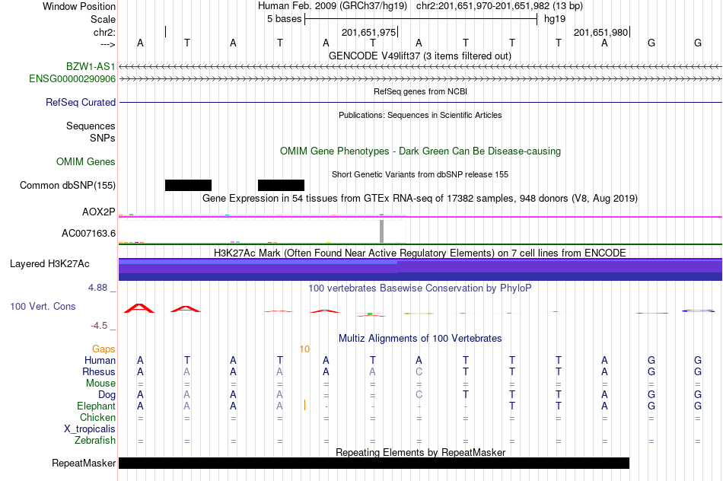The width and height of the screenshot is (723, 481).
Task: Select the Human species label
Action: click(x=100, y=361)
